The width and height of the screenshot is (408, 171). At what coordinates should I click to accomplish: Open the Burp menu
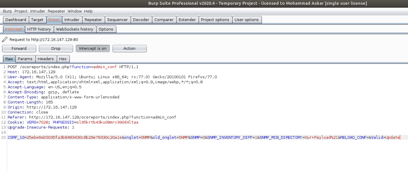click(7, 11)
